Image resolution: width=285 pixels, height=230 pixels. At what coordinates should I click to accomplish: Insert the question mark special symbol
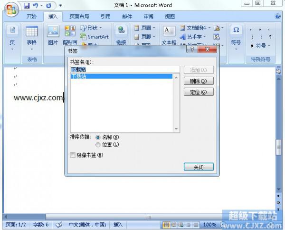(270, 37)
